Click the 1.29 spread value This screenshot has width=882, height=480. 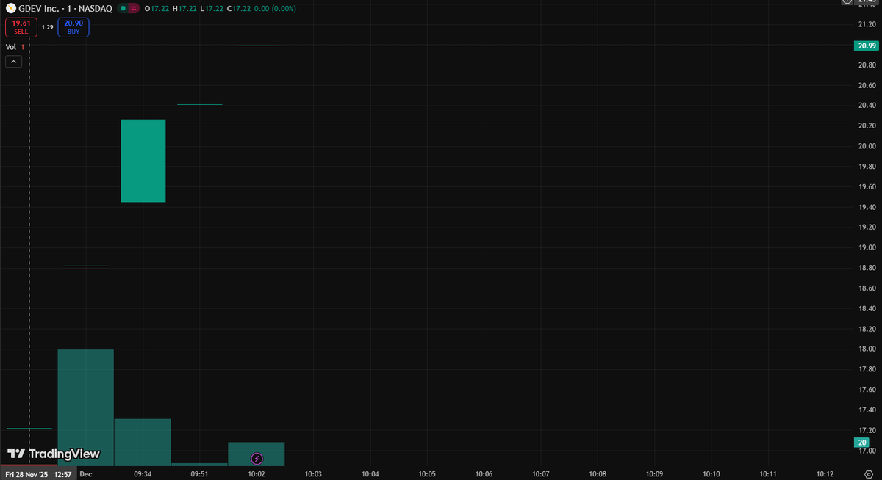pos(47,27)
